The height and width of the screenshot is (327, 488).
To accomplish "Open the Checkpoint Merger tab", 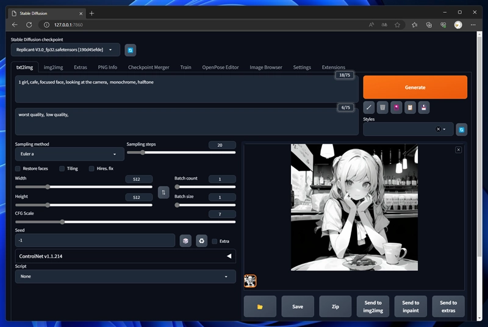I will 148,68.
